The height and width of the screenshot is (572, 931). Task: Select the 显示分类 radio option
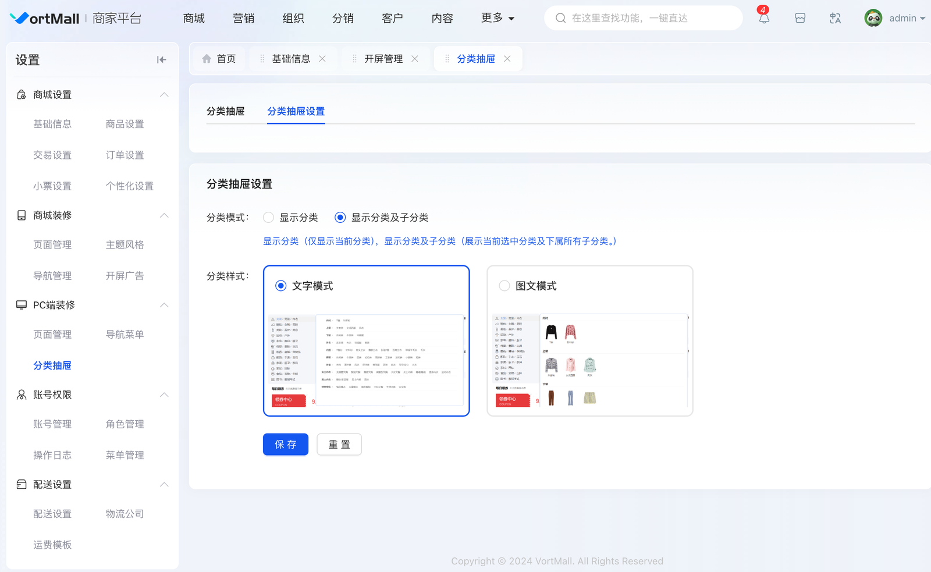[x=268, y=218]
